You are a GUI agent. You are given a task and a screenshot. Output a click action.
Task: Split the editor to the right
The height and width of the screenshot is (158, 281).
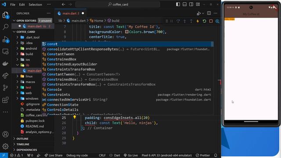point(209,13)
